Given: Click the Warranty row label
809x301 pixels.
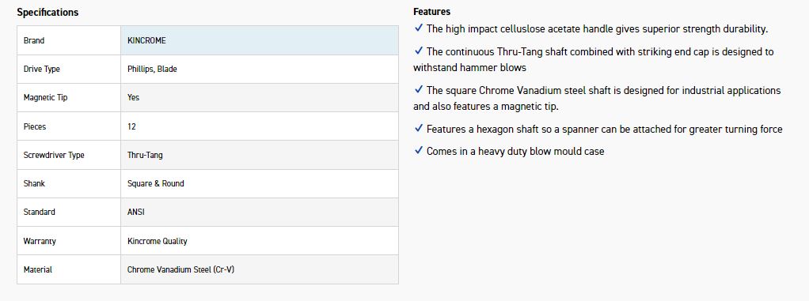Looking at the screenshot, I should [x=40, y=241].
